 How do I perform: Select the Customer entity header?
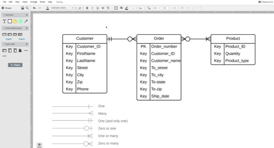pos(85,39)
